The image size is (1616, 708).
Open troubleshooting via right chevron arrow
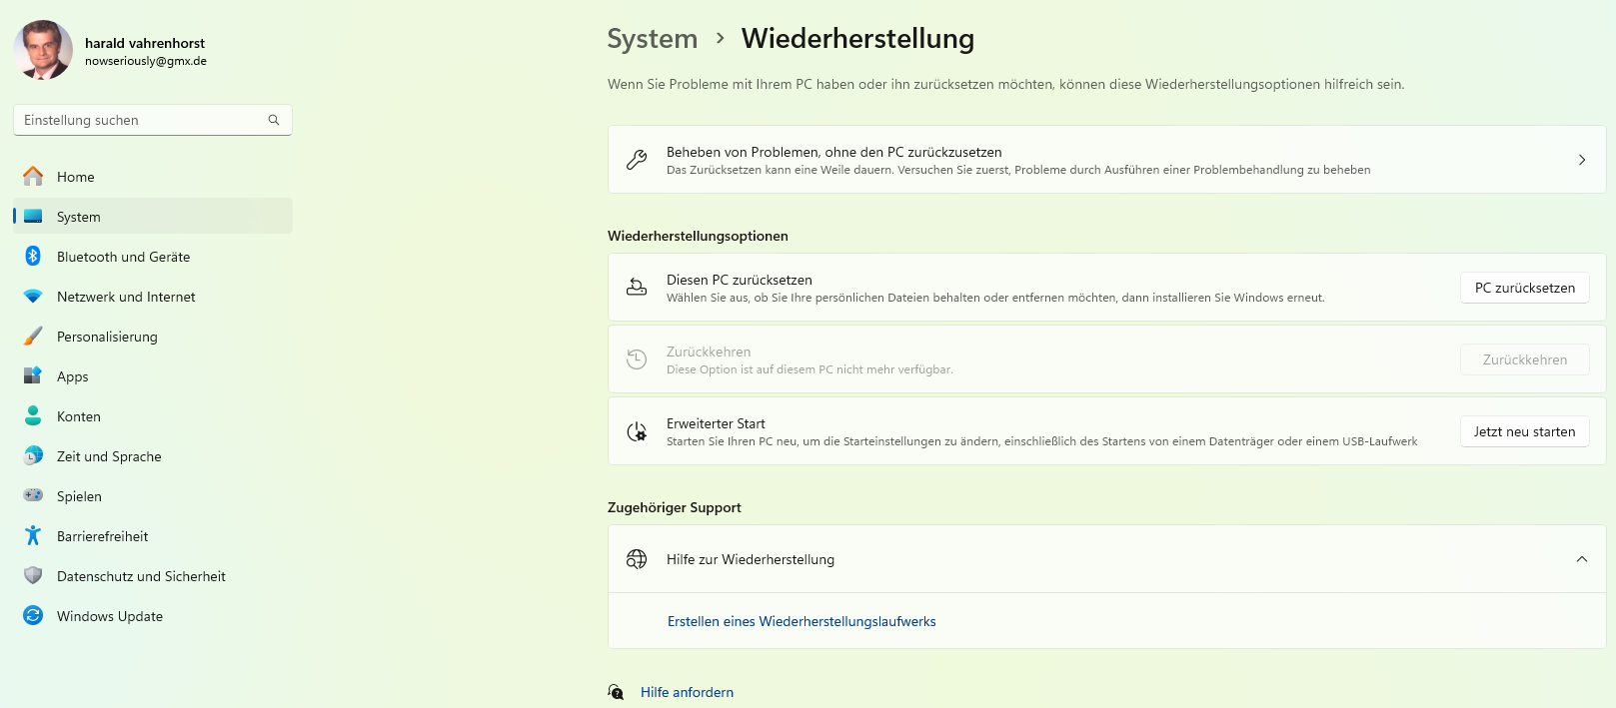click(x=1582, y=160)
